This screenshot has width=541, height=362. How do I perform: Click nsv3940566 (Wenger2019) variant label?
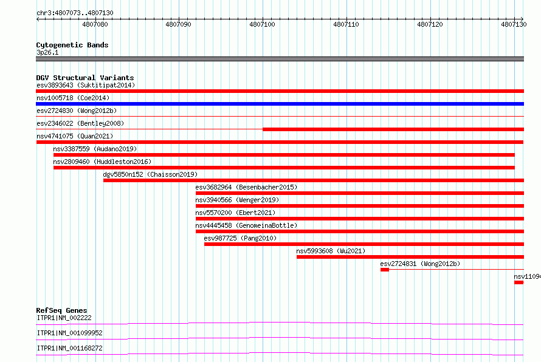point(238,200)
